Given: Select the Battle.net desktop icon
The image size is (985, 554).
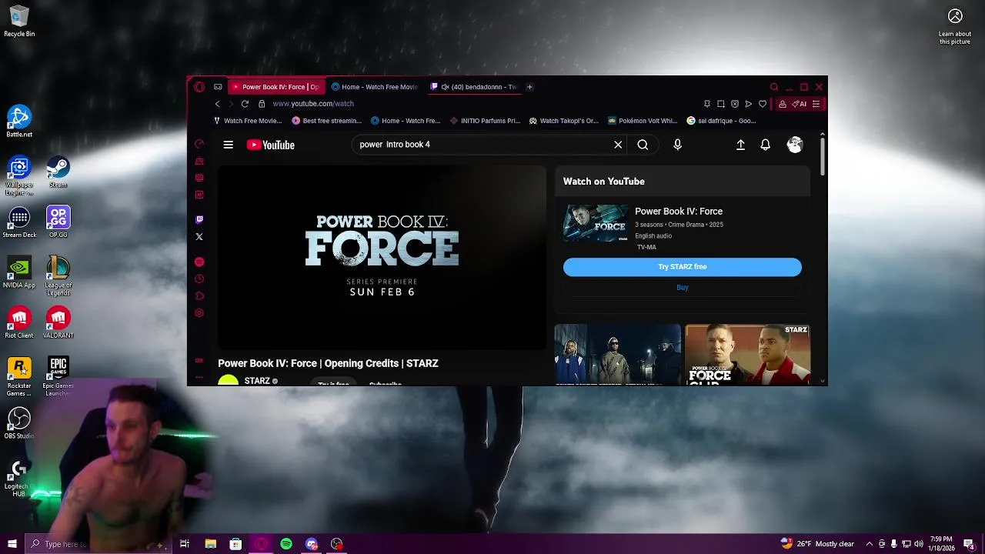Looking at the screenshot, I should pyautogui.click(x=19, y=122).
